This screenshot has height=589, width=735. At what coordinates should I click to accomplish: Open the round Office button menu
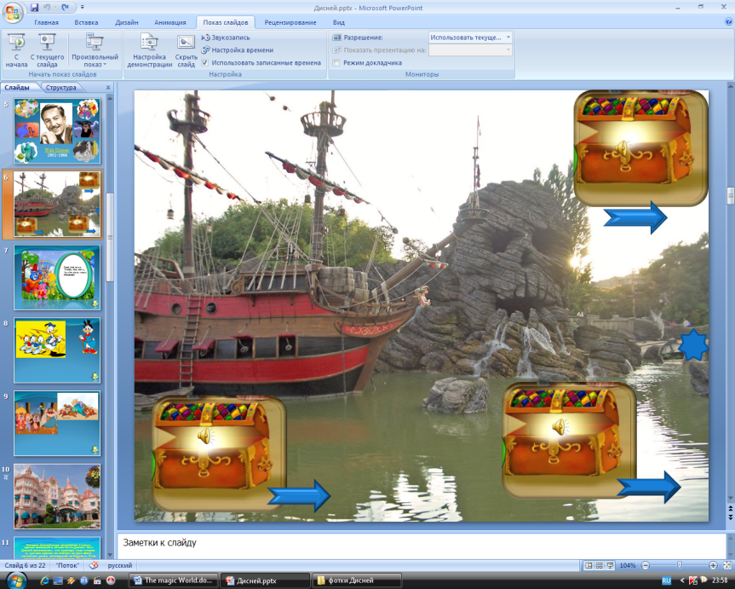pyautogui.click(x=13, y=12)
